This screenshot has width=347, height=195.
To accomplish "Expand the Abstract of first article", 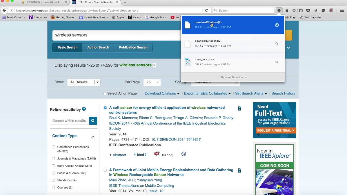I will point(118,155).
